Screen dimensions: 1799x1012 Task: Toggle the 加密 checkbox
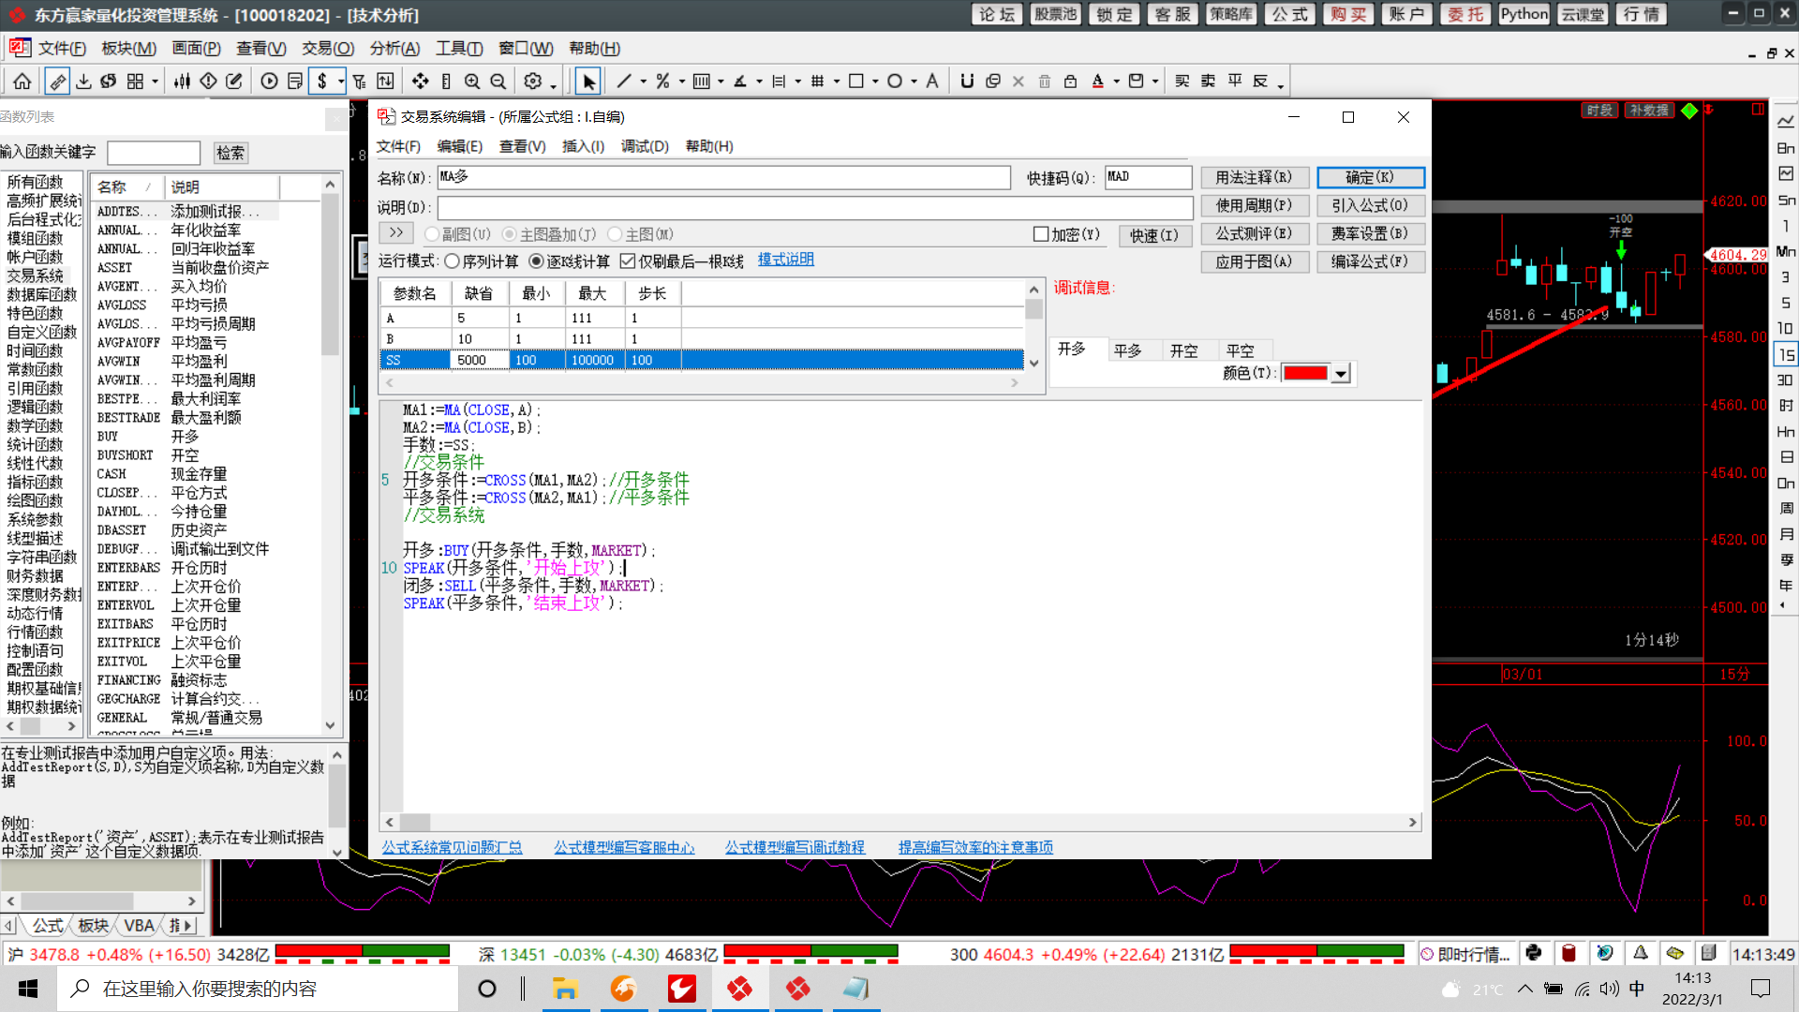point(1041,234)
